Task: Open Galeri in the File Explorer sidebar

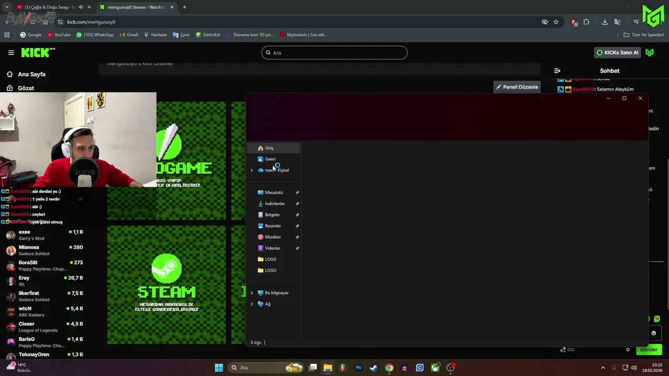Action: [274, 159]
